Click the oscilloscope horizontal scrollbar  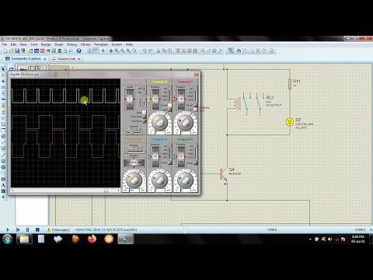pyautogui.click(x=65, y=190)
